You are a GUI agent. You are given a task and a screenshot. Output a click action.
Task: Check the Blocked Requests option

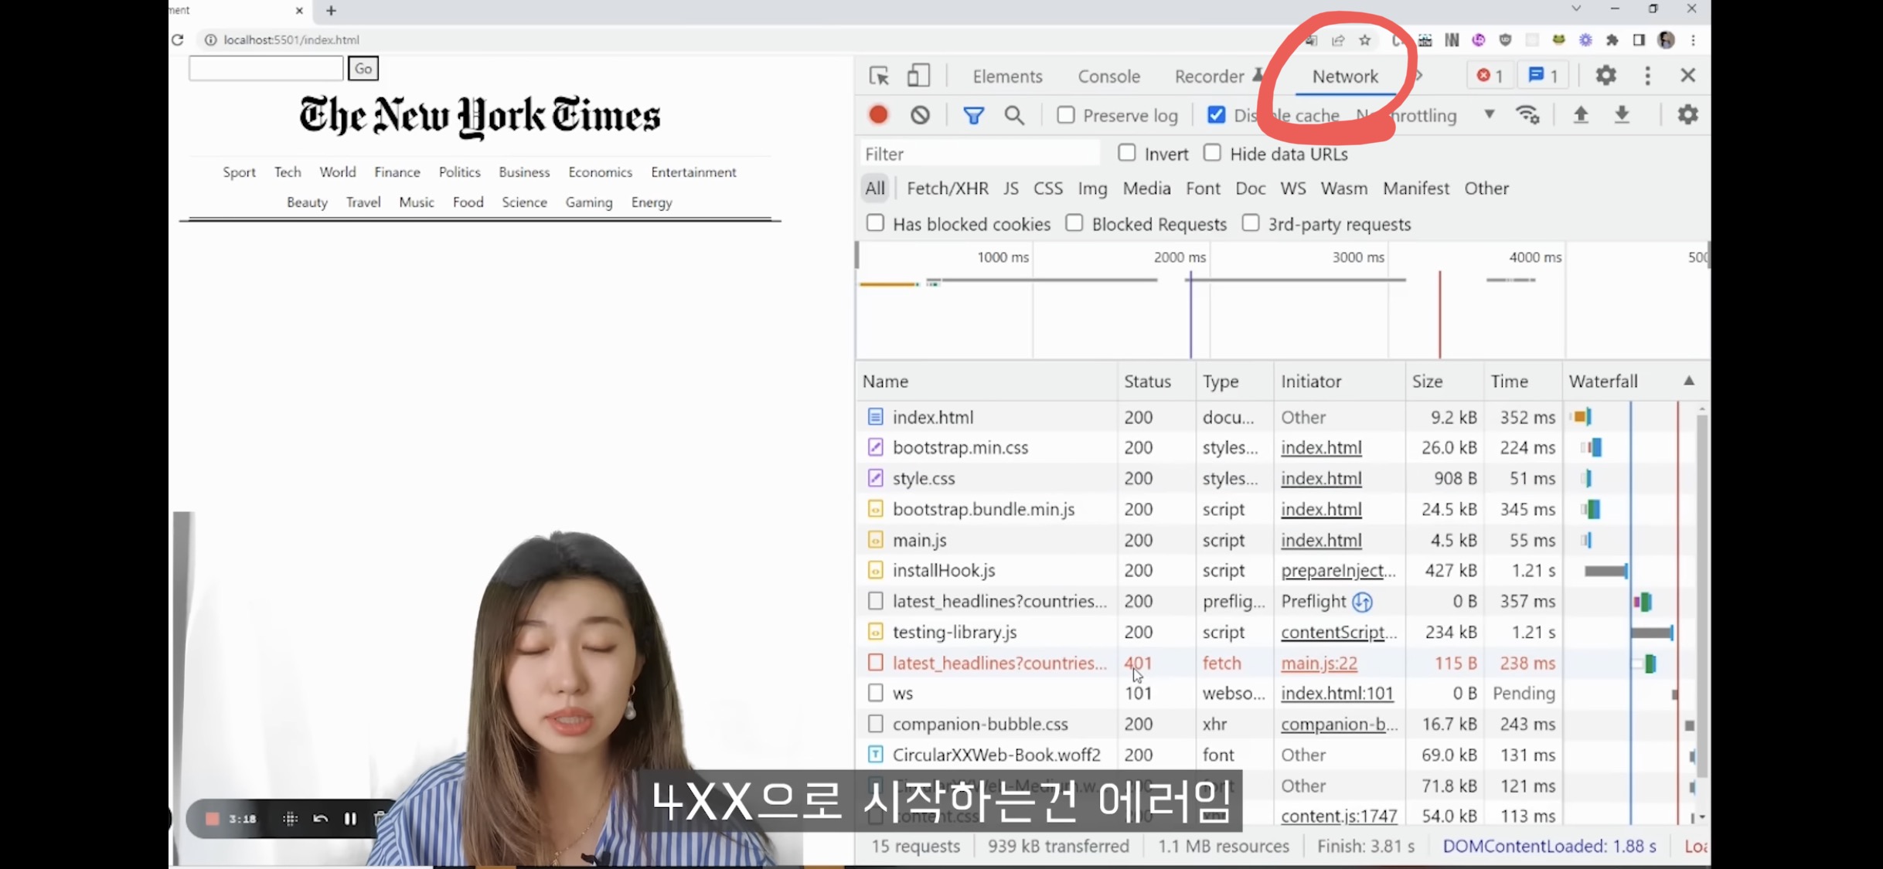click(x=1074, y=223)
